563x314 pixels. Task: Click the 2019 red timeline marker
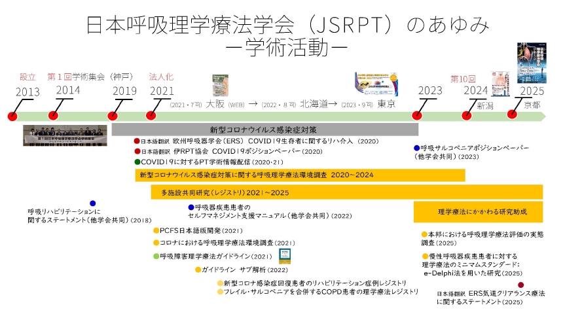[112, 116]
